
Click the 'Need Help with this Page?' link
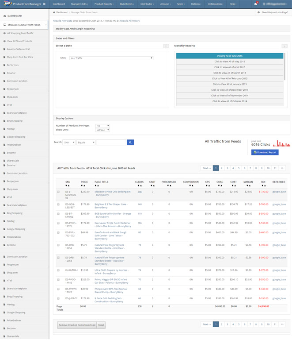275,12
